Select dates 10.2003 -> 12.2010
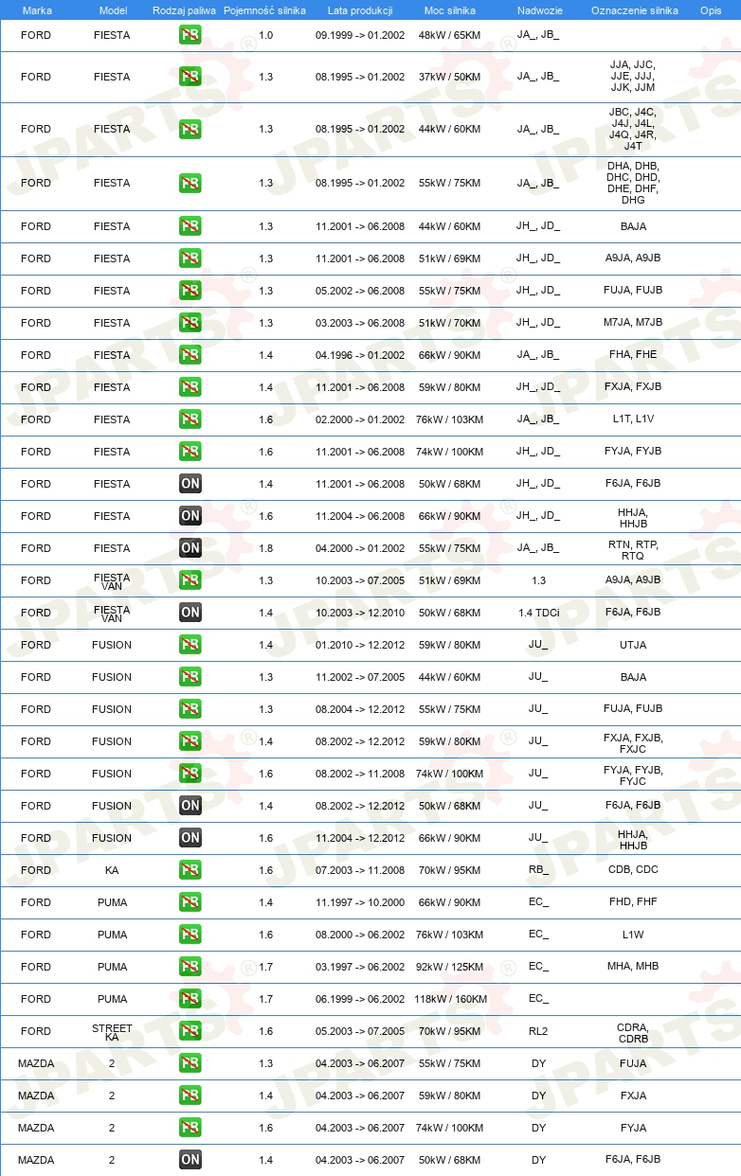 pos(360,613)
